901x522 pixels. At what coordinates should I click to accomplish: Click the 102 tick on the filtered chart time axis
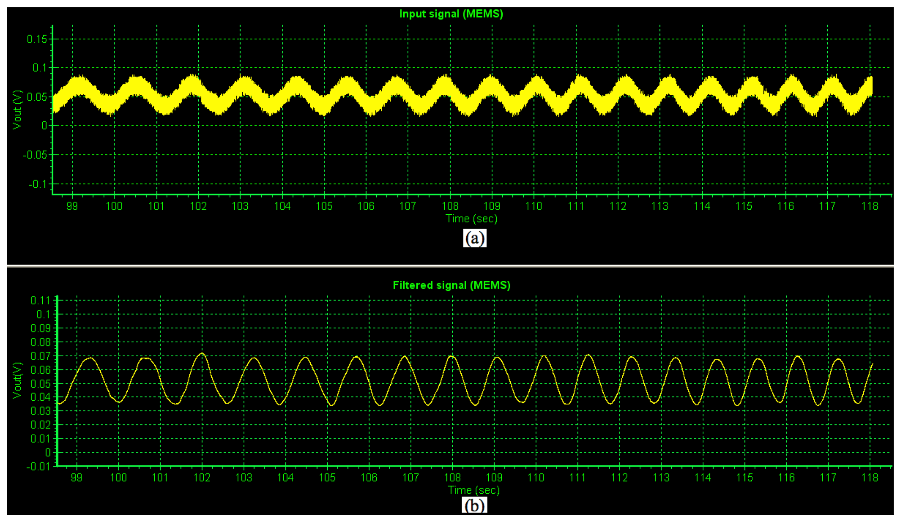click(202, 478)
